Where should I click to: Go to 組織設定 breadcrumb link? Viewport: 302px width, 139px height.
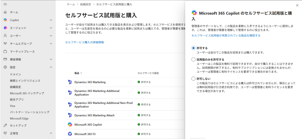click(86, 4)
